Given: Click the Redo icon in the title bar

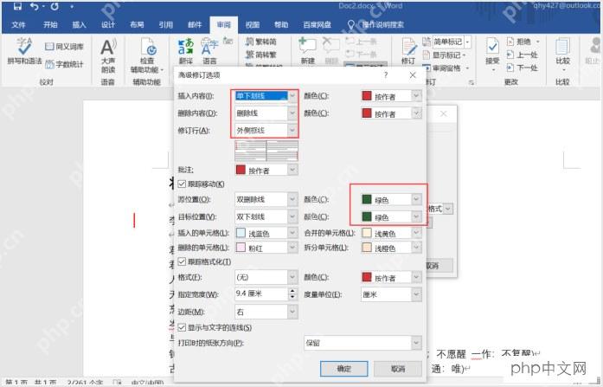Looking at the screenshot, I should point(55,7).
